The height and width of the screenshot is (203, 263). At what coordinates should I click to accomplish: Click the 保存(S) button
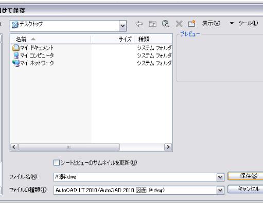(246, 176)
